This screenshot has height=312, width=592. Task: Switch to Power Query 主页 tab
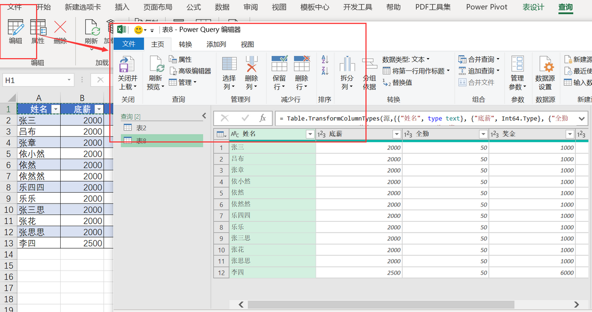(158, 44)
